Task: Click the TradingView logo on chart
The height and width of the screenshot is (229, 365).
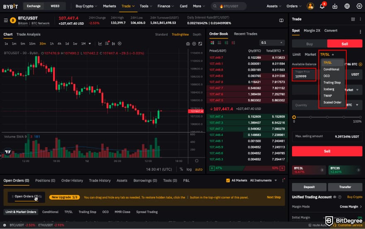Action: [x=8, y=152]
